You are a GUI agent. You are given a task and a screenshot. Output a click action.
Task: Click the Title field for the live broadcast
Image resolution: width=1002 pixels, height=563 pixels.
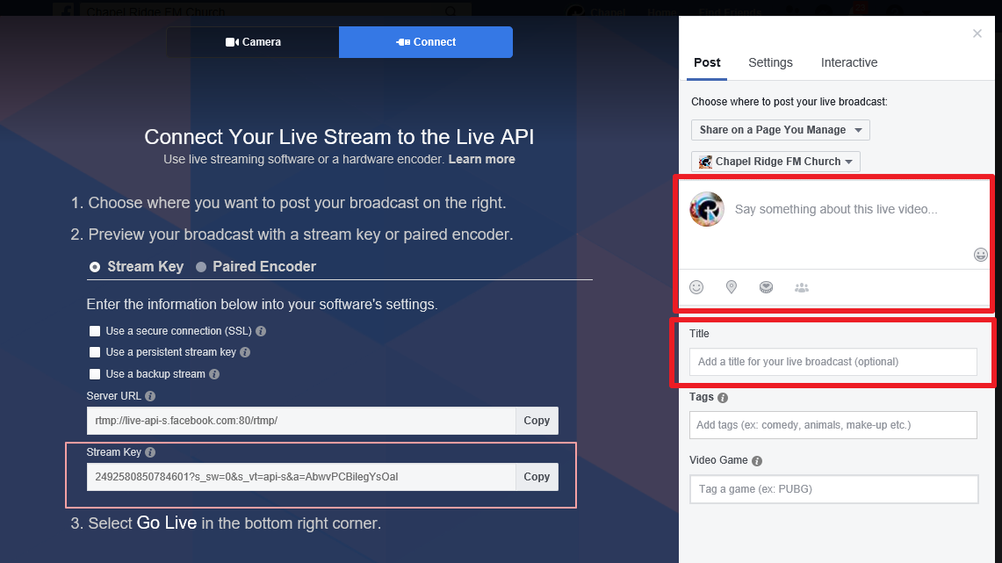pos(833,362)
